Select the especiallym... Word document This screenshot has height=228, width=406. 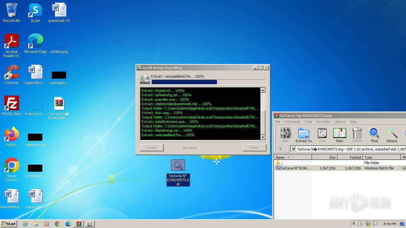coord(35,75)
